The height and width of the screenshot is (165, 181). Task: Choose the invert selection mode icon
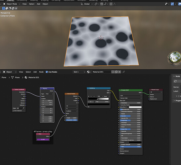(x=13, y=8)
